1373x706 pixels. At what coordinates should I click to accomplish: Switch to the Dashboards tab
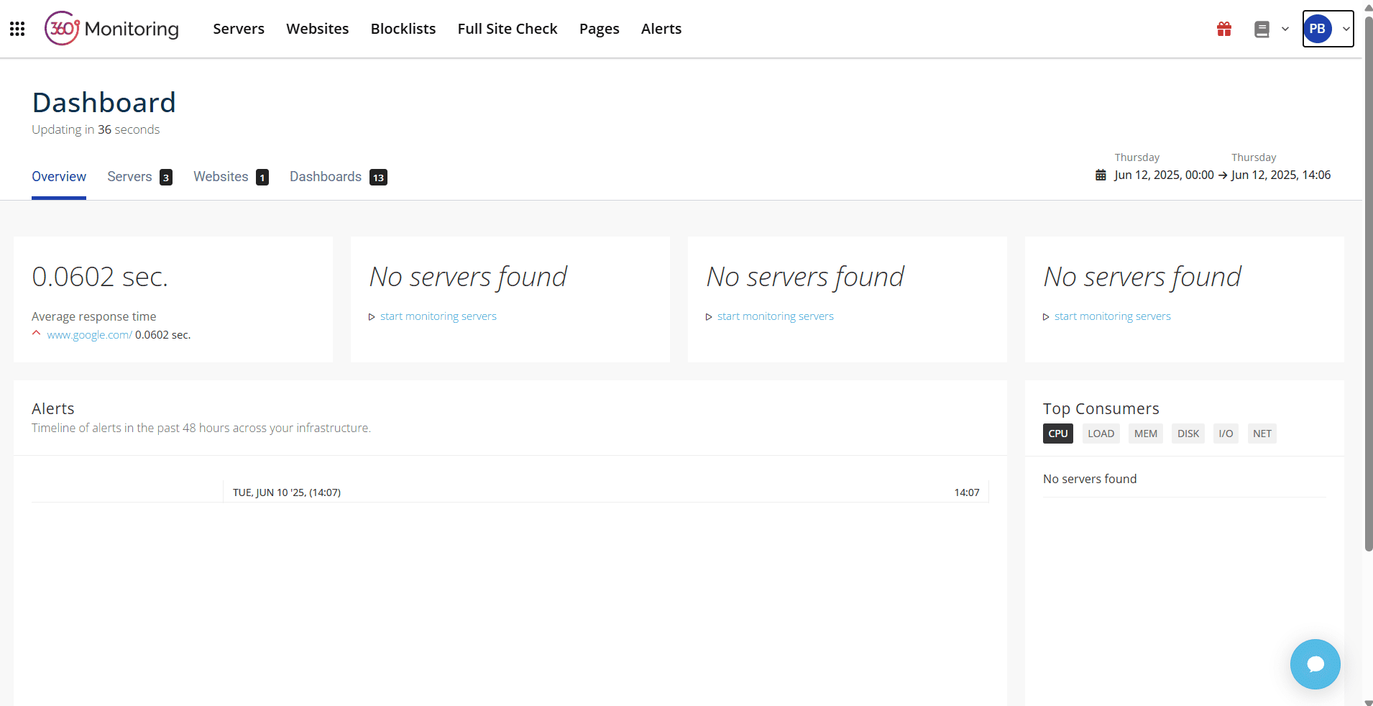point(326,177)
